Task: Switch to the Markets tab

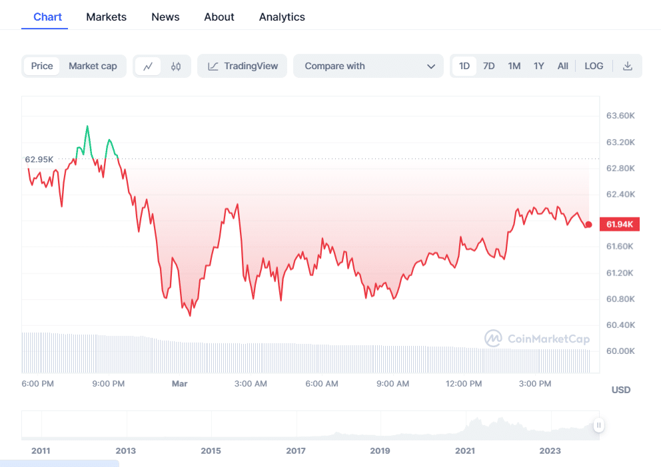Action: [x=106, y=17]
